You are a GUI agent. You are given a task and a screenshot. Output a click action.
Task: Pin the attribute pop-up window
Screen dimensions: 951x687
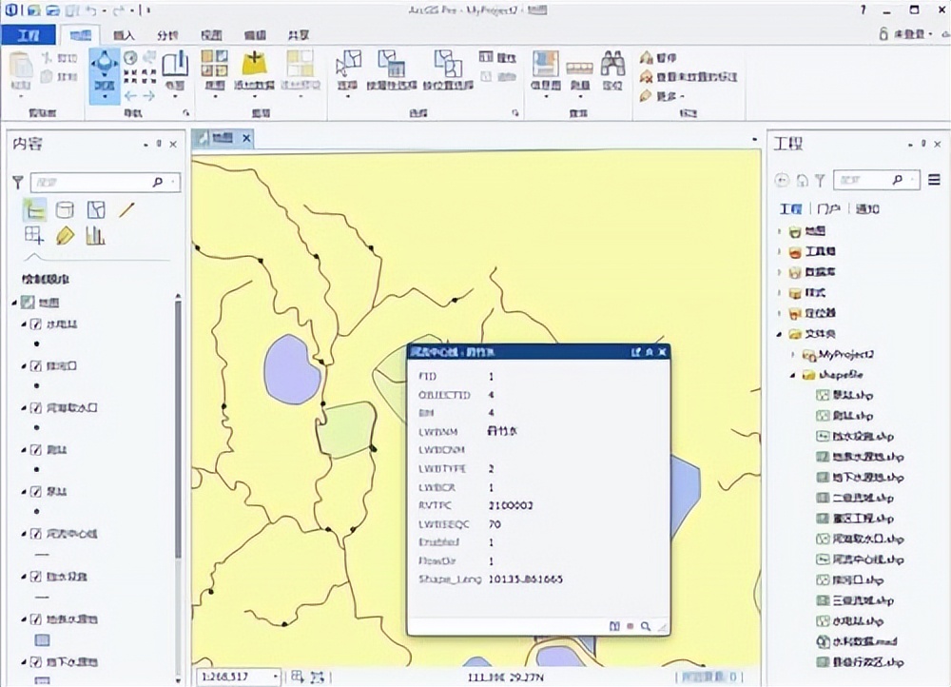point(651,351)
